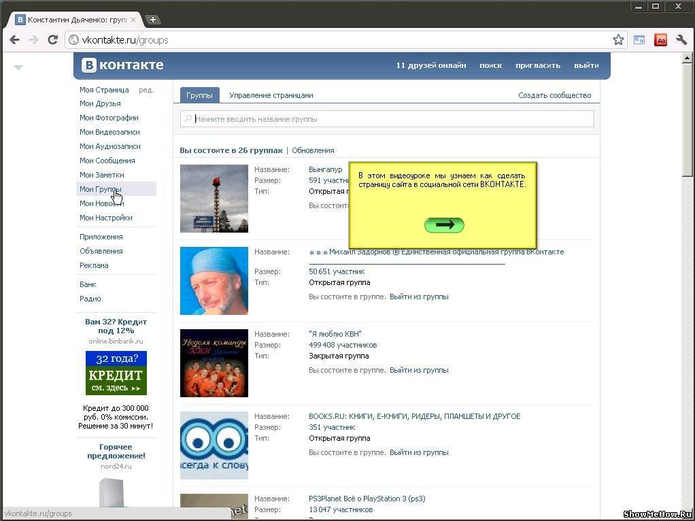Click Вам 32? Кредит под 12% ad title
The image size is (695, 521).
click(116, 326)
